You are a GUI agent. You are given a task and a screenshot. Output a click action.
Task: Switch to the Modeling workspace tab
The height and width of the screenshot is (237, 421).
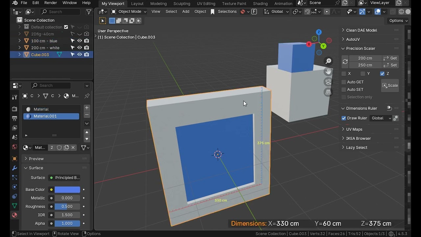(x=159, y=4)
